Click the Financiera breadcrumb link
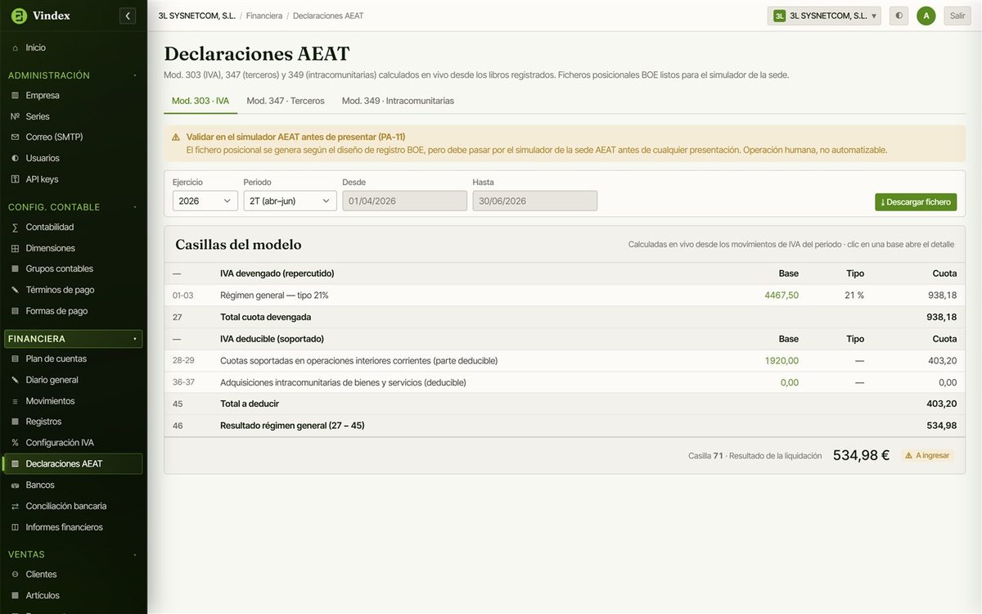The image size is (982, 614). click(x=264, y=16)
